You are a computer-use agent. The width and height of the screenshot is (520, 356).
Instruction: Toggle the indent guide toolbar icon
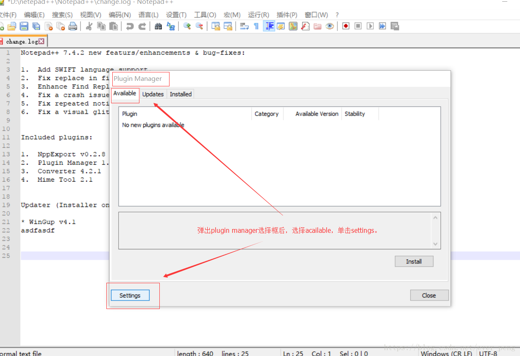269,26
